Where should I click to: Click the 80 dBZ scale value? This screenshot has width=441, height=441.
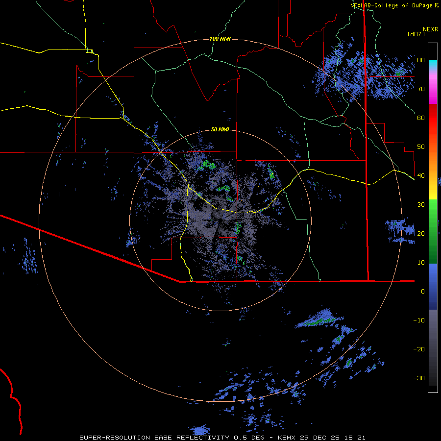(x=421, y=60)
